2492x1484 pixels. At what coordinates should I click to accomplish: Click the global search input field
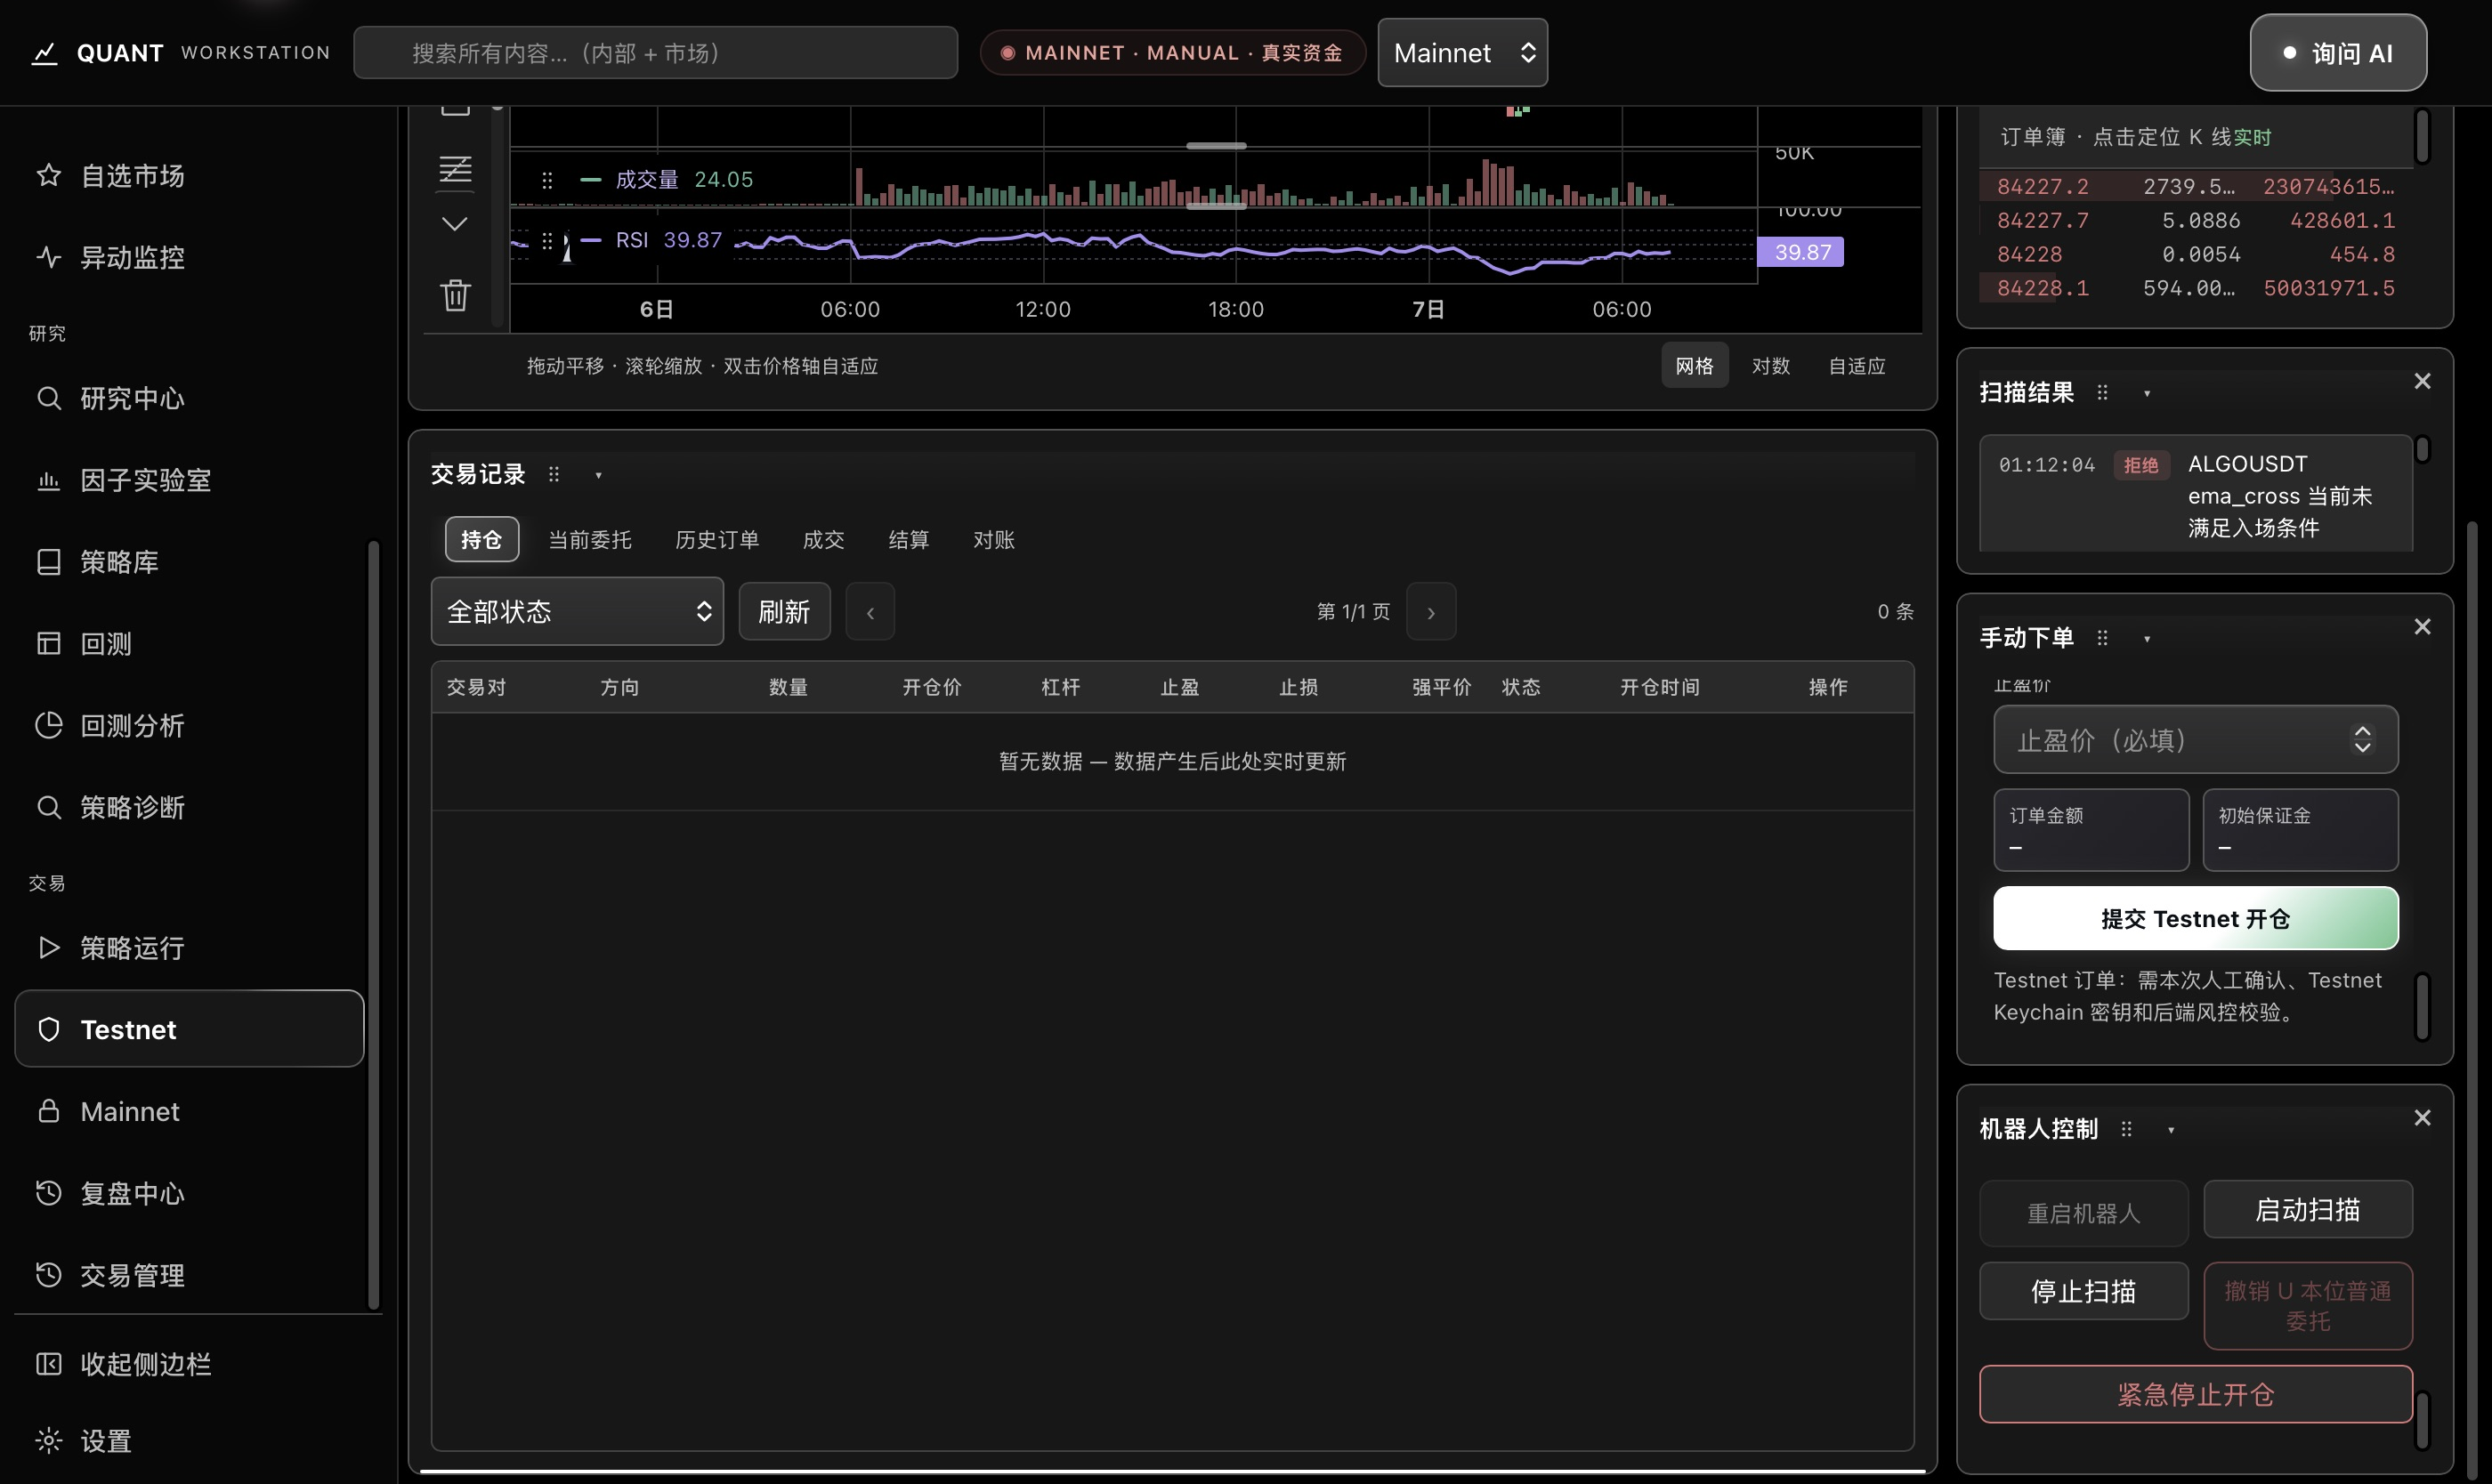click(655, 53)
